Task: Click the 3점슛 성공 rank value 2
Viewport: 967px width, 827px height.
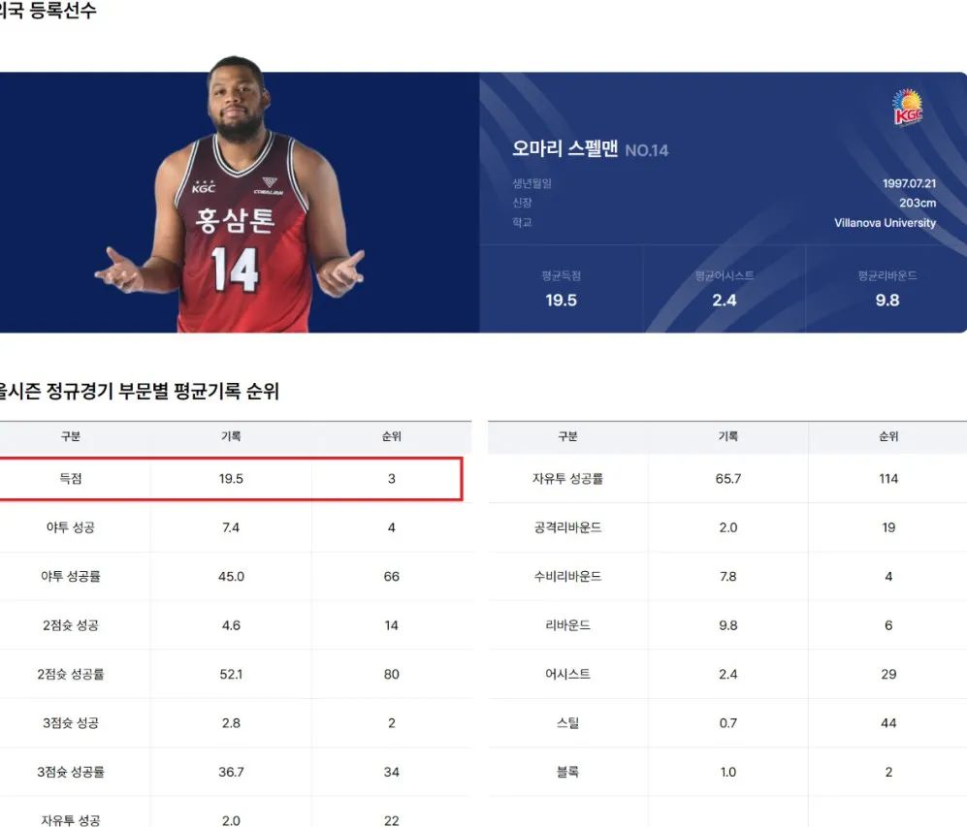Action: pos(391,722)
